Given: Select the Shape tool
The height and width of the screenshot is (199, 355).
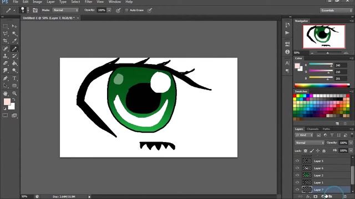Looking at the screenshot, I should [14, 86].
